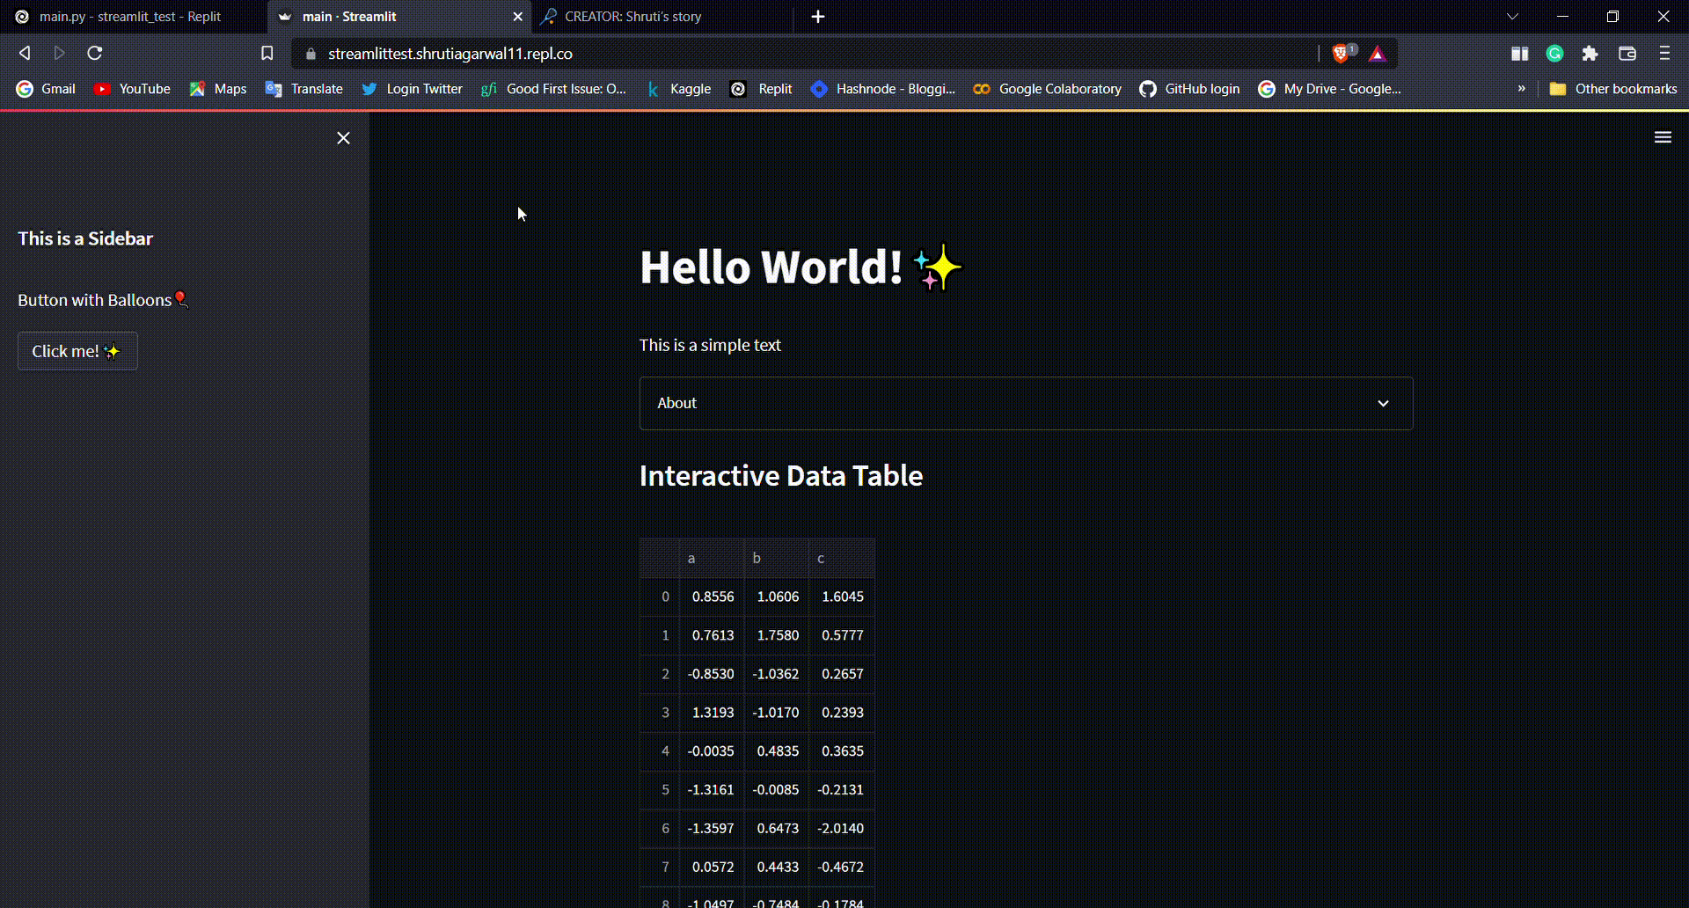Open the tab search dropdown arrow
This screenshot has width=1689, height=908.
1512,17
